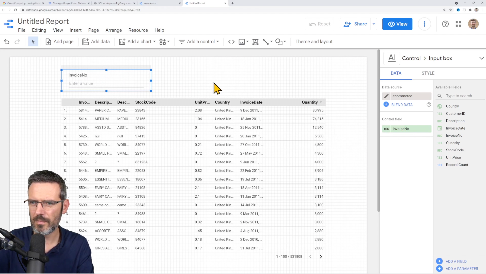Open the three-dot more options menu
The height and width of the screenshot is (274, 486).
pos(424,24)
